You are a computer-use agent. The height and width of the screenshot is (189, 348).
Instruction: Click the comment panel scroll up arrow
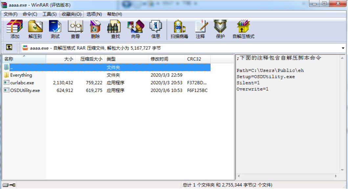(342, 58)
